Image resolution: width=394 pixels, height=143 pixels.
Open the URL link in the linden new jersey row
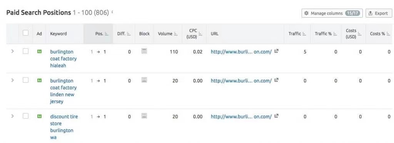pos(241,81)
